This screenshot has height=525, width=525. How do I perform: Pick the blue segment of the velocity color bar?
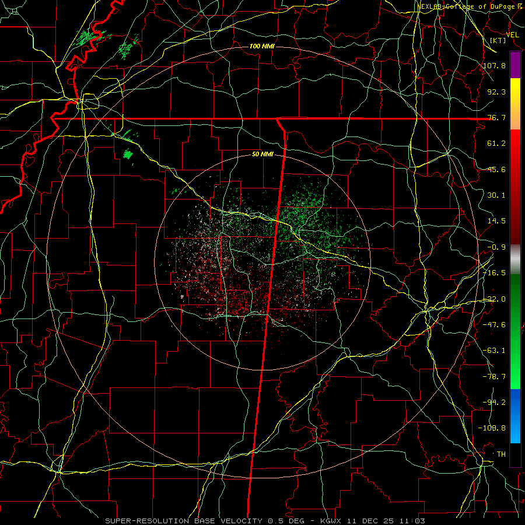click(515, 416)
